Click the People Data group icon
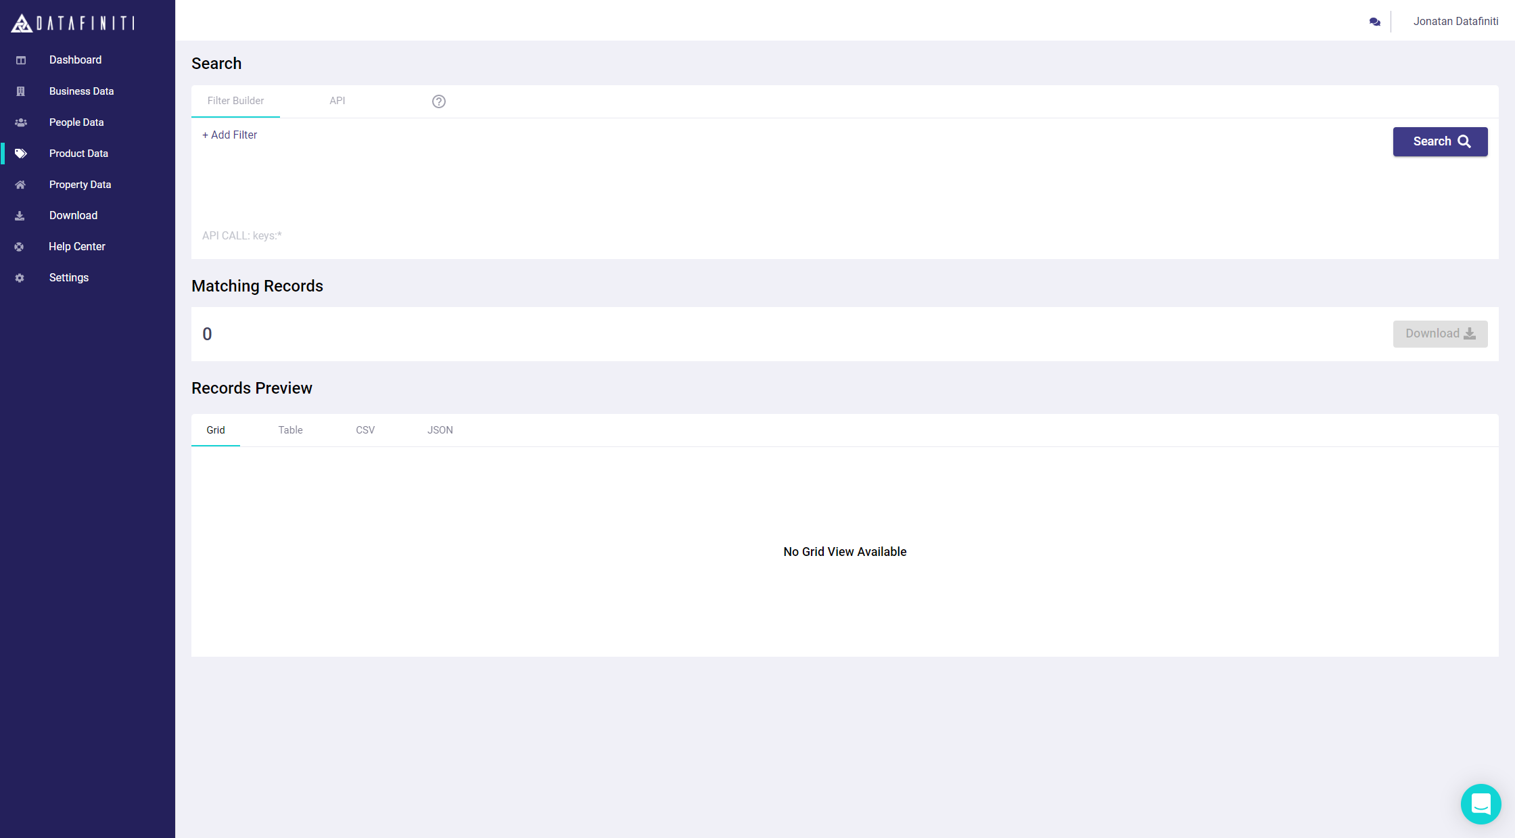1515x838 pixels. click(21, 122)
